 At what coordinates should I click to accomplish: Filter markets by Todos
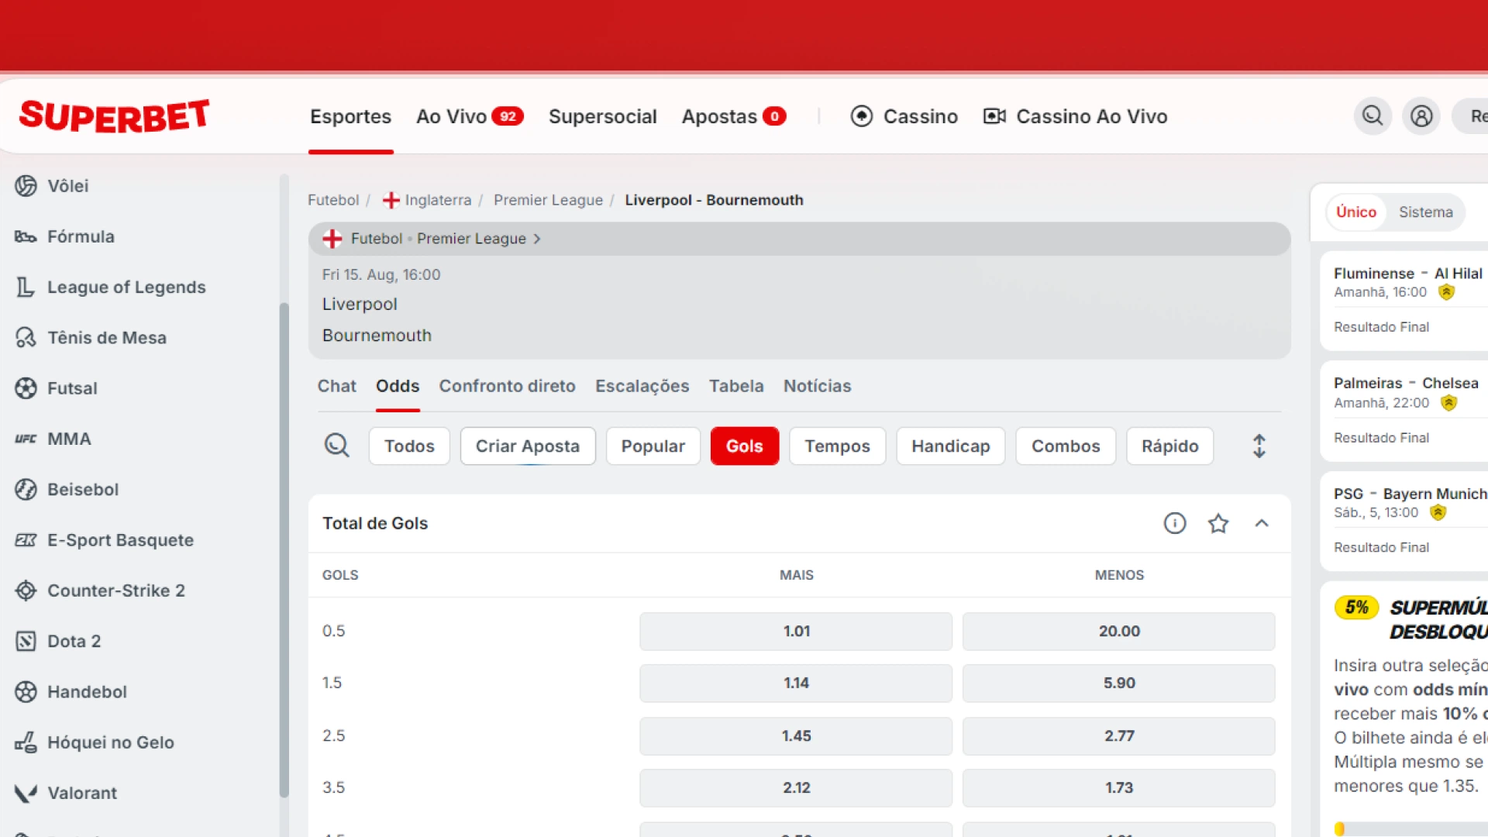point(409,446)
